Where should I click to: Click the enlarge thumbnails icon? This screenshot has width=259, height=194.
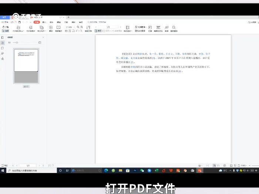40,42
